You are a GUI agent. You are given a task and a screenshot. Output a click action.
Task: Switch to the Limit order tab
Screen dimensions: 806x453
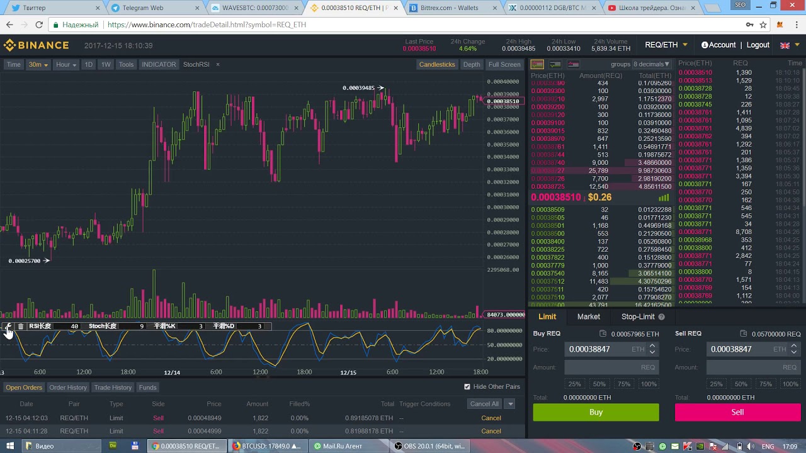coord(547,316)
